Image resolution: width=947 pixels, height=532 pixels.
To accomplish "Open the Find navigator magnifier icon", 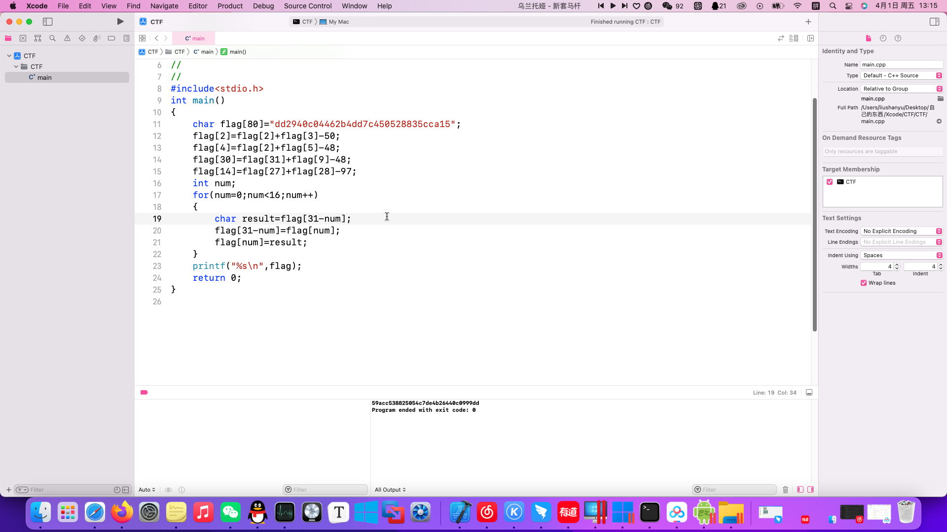I will coord(52,38).
